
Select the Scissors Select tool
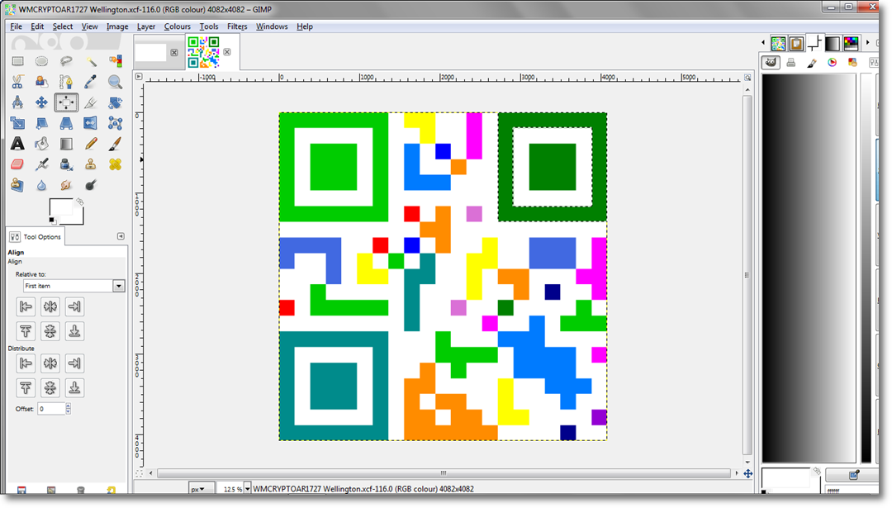tap(17, 82)
